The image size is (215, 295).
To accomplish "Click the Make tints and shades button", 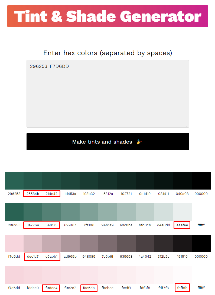I will (x=107, y=142).
